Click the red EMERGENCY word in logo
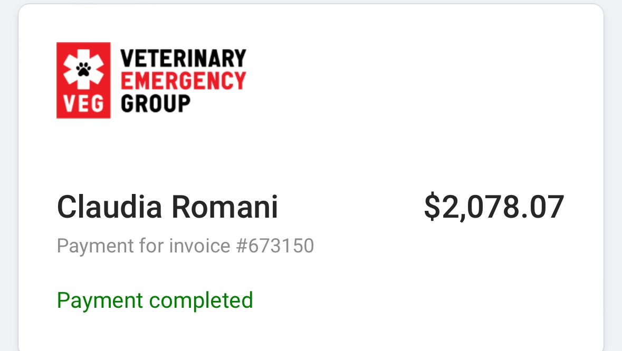 click(183, 81)
